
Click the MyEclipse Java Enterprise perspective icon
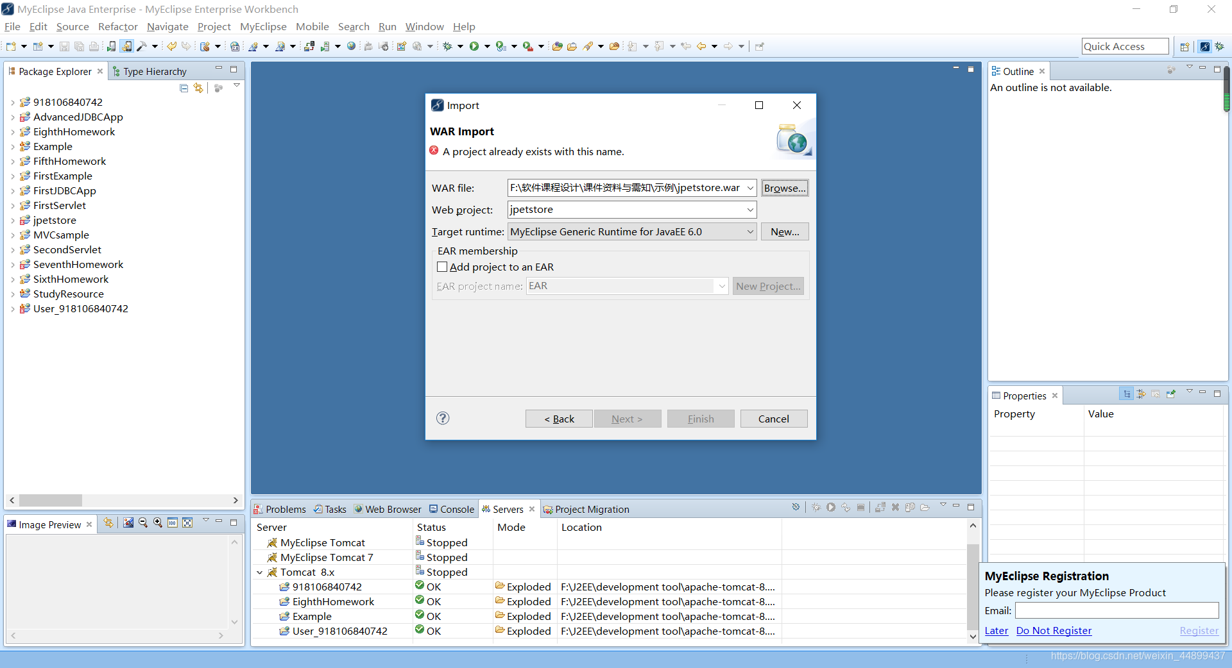click(x=1205, y=46)
